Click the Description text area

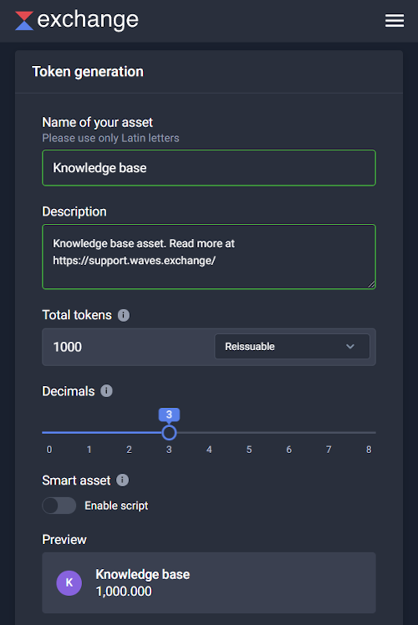[x=209, y=257]
